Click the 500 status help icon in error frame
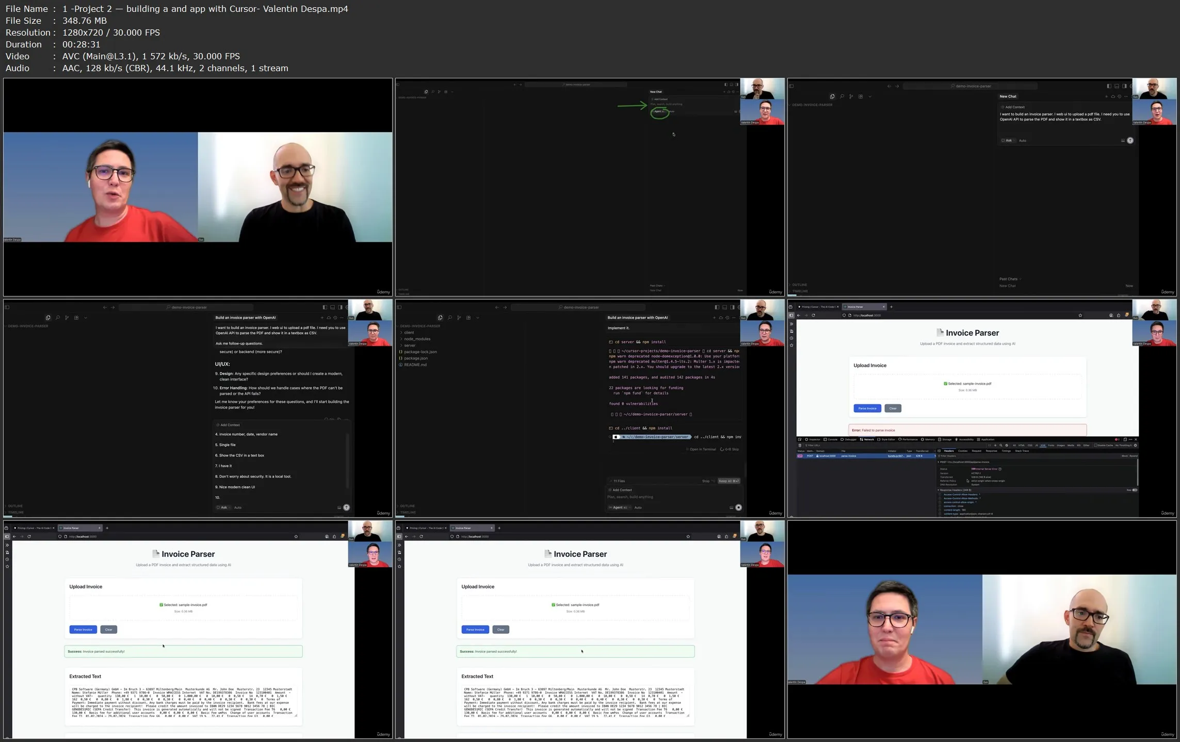The image size is (1180, 742). pyautogui.click(x=1000, y=469)
